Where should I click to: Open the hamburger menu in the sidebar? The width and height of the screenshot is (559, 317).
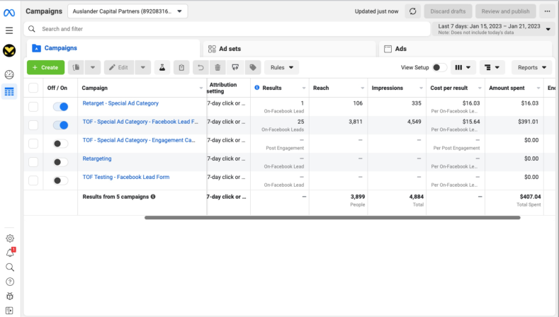9,30
